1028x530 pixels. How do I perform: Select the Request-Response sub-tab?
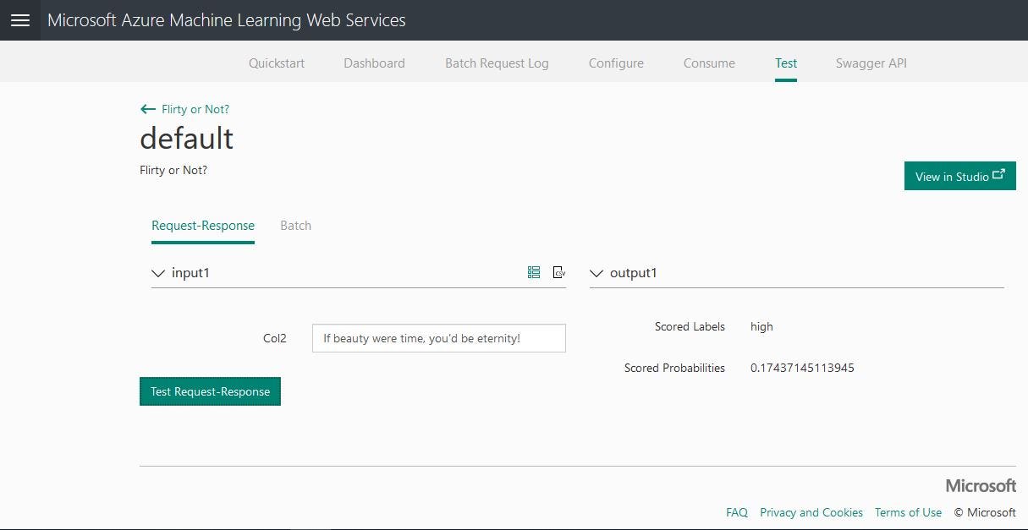click(203, 226)
